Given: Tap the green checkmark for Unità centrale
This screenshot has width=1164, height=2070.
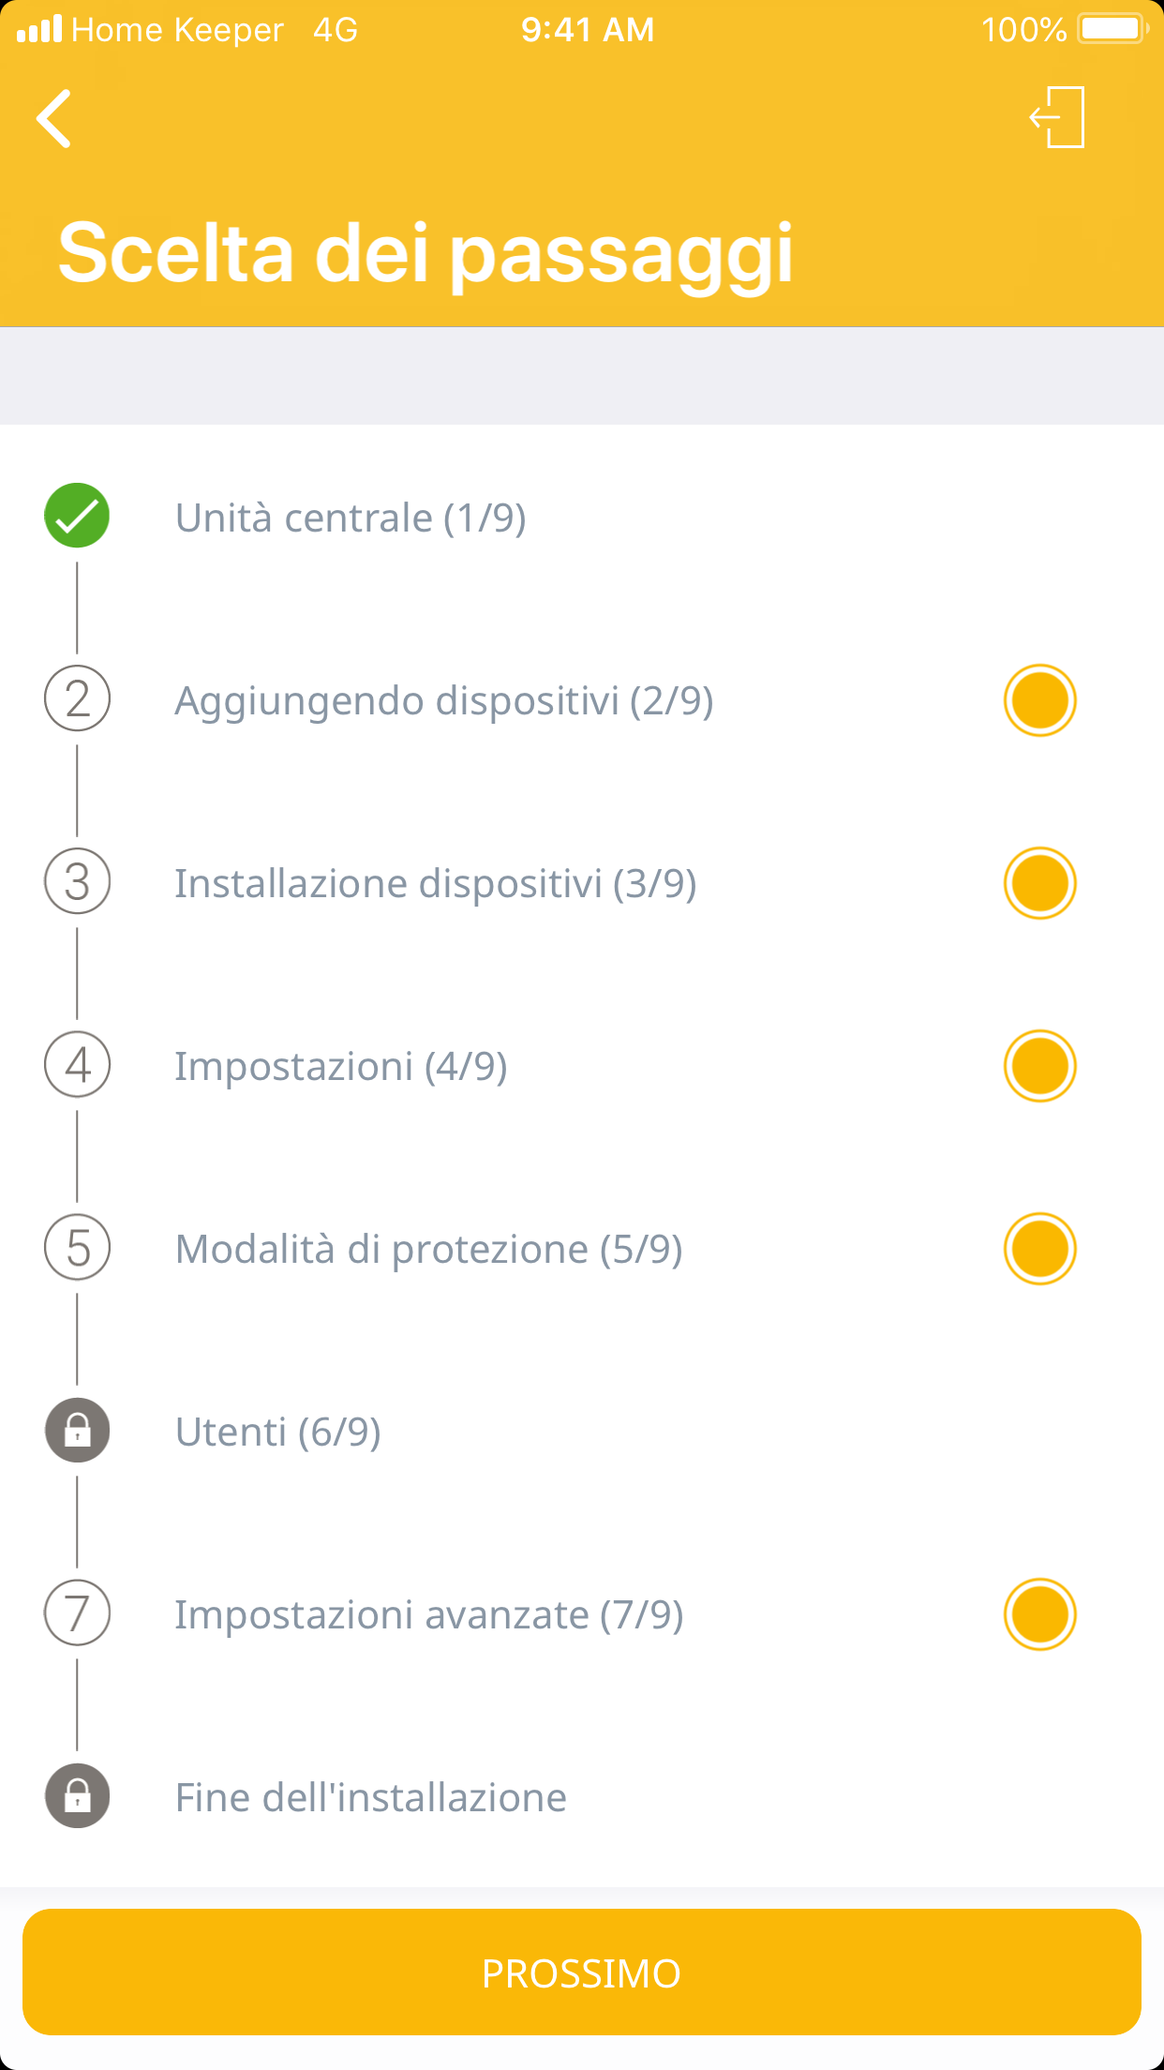Looking at the screenshot, I should point(77,516).
